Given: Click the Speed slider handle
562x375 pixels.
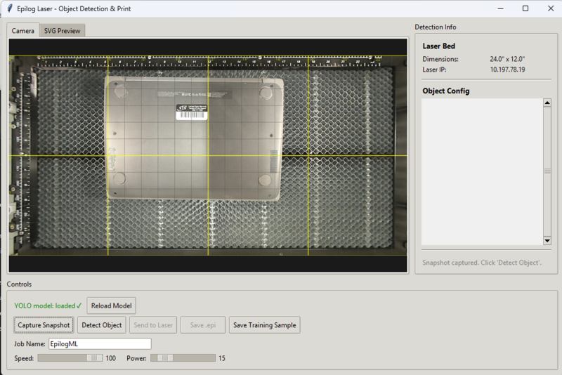Looking at the screenshot, I should [x=95, y=358].
